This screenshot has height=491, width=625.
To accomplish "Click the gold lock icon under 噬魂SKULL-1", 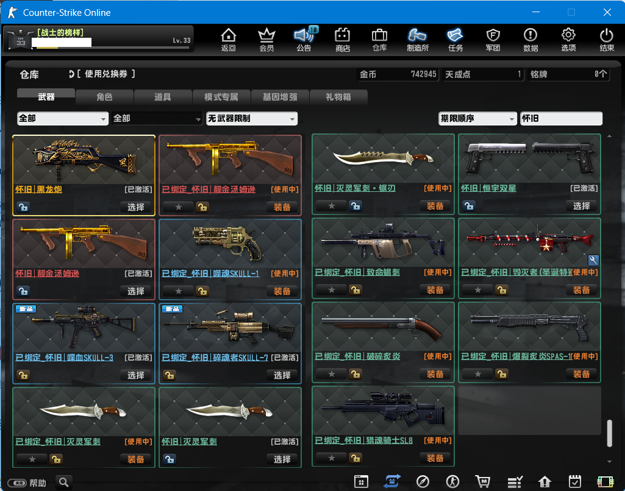I will coord(202,291).
